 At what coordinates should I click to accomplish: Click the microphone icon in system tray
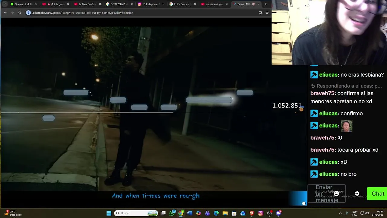347,213
